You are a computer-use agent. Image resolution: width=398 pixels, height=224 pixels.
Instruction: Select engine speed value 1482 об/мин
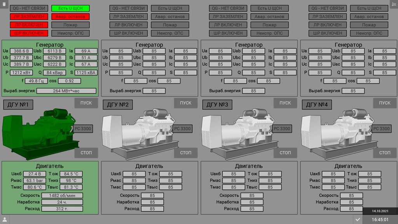[62, 196]
